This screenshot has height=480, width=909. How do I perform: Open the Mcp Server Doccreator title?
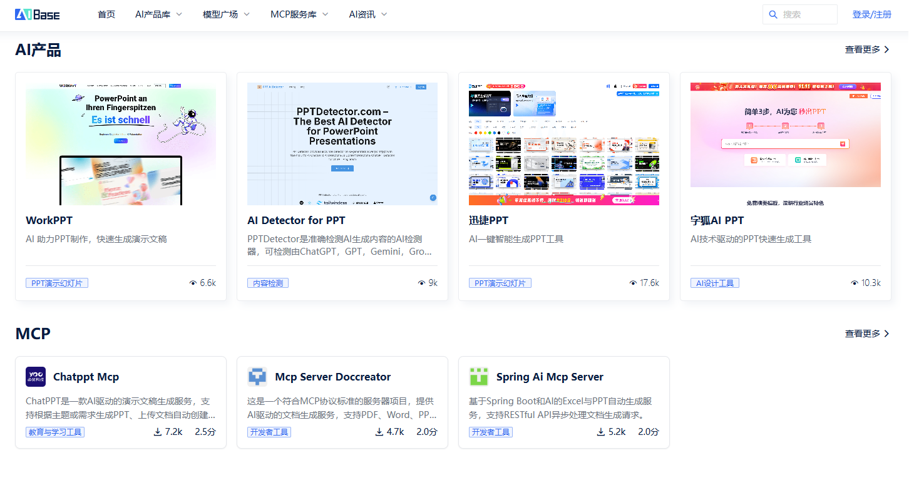(x=332, y=377)
